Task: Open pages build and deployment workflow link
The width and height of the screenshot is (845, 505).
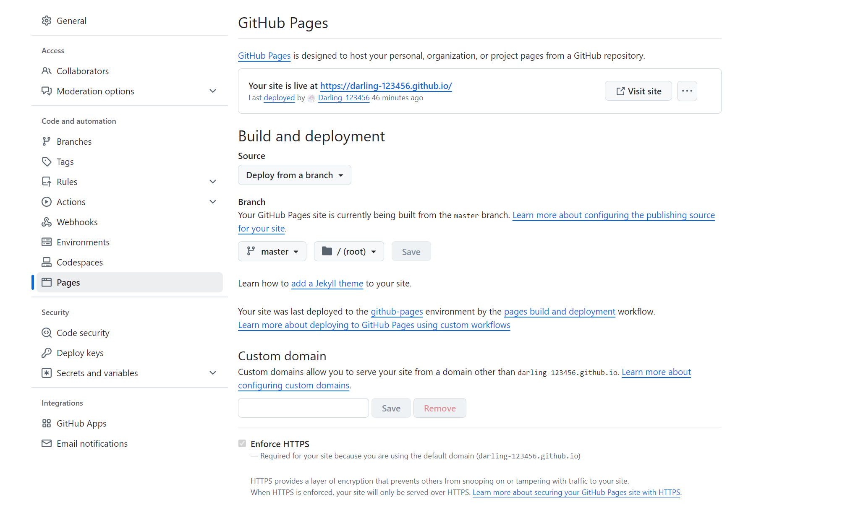Action: 560,312
